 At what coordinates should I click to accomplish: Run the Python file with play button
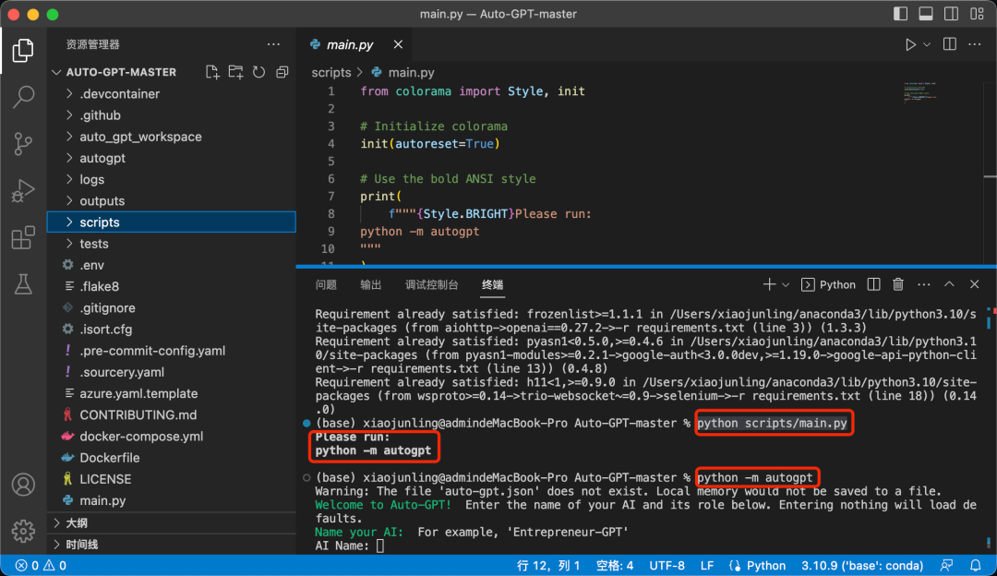pyautogui.click(x=910, y=44)
